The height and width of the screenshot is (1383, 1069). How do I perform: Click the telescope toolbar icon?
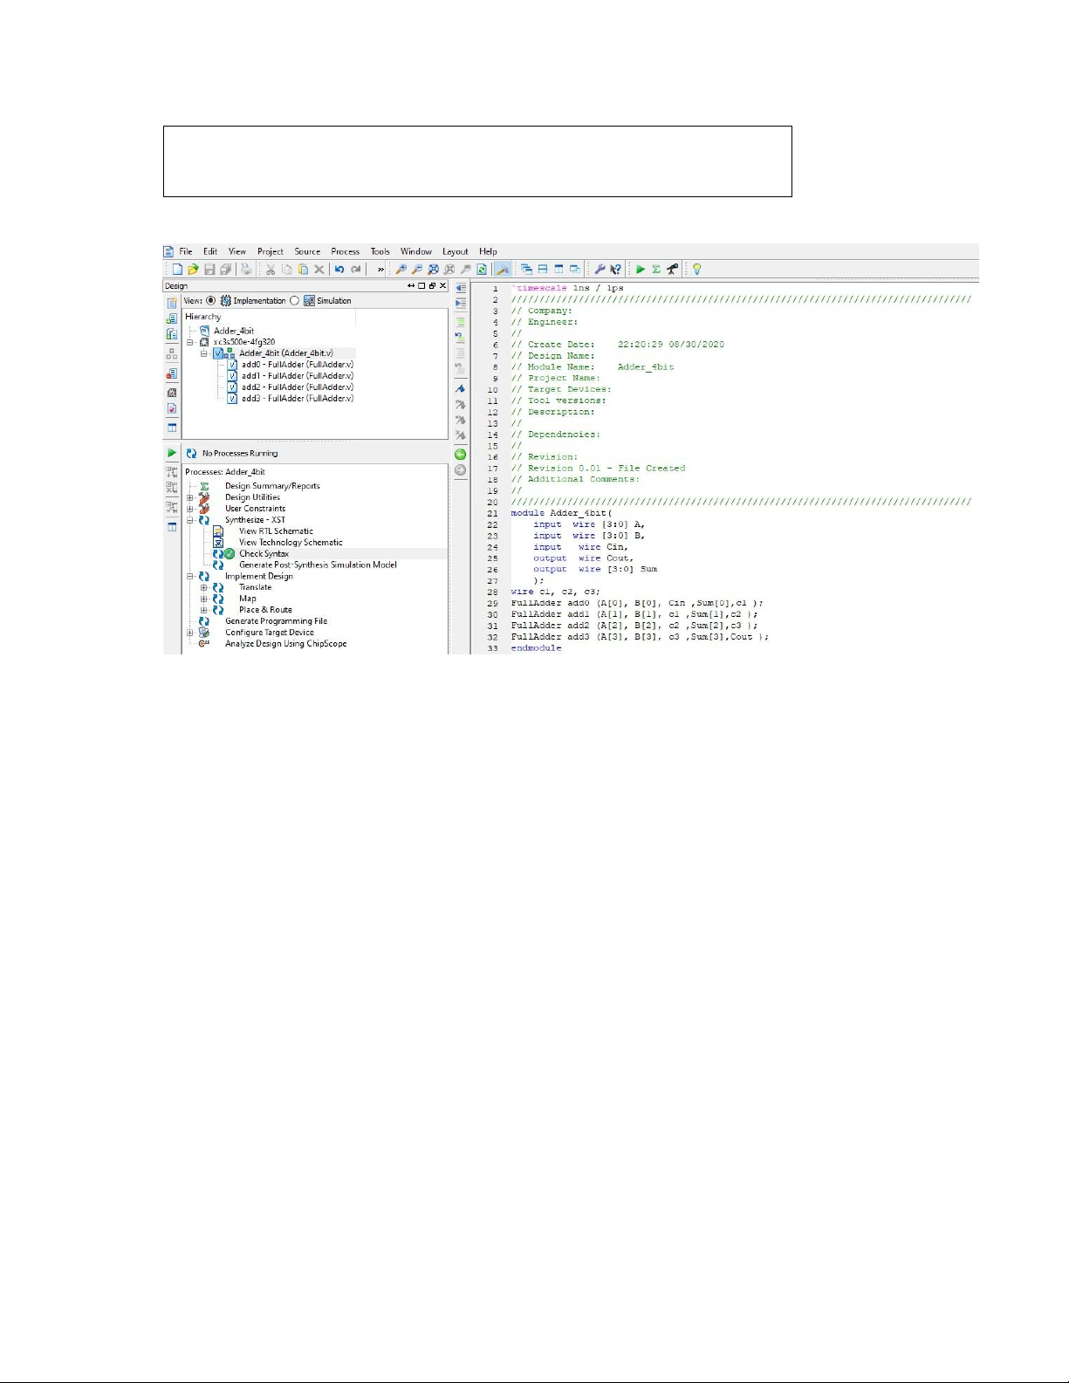673,270
